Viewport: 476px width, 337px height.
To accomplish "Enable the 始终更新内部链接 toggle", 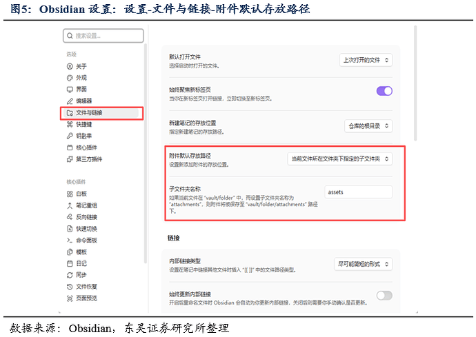I will coord(384,296).
